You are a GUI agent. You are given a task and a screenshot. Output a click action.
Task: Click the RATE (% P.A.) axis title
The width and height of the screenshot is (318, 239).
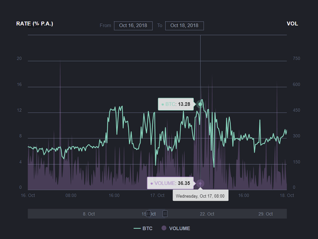(35, 24)
